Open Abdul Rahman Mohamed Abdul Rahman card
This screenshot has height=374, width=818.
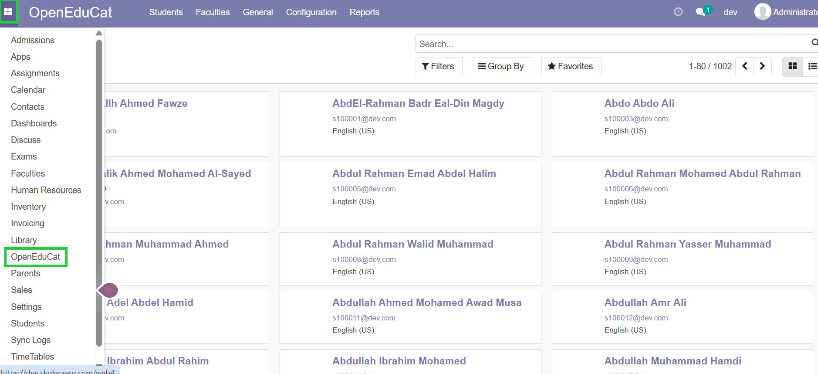pos(683,194)
